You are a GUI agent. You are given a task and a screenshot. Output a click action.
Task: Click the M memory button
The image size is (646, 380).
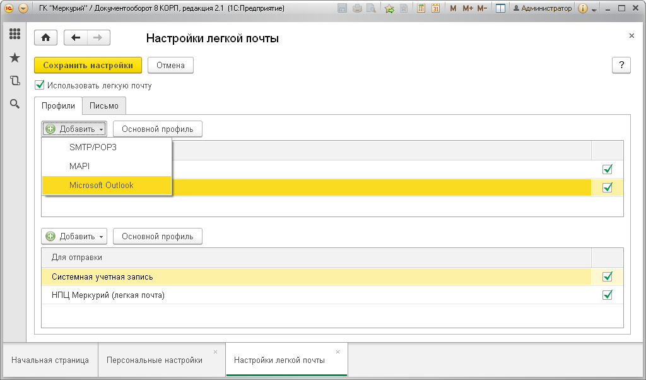tap(453, 8)
